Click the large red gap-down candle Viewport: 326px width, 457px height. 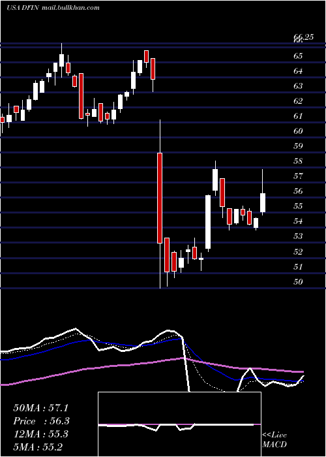[x=160, y=198]
